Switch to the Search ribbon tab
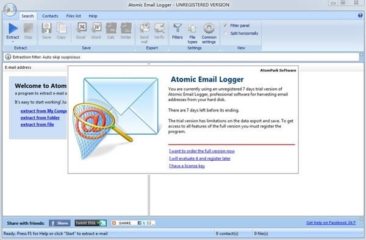This screenshot has height=240, width=366. [28, 16]
